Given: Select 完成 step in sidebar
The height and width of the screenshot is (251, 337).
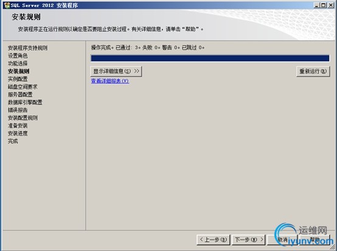Looking at the screenshot, I should [x=13, y=141].
